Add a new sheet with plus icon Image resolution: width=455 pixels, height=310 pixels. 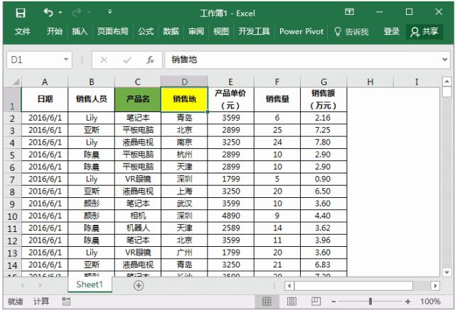139,286
